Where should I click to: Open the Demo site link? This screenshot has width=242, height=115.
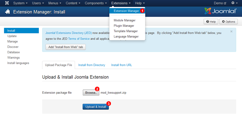[220, 3]
